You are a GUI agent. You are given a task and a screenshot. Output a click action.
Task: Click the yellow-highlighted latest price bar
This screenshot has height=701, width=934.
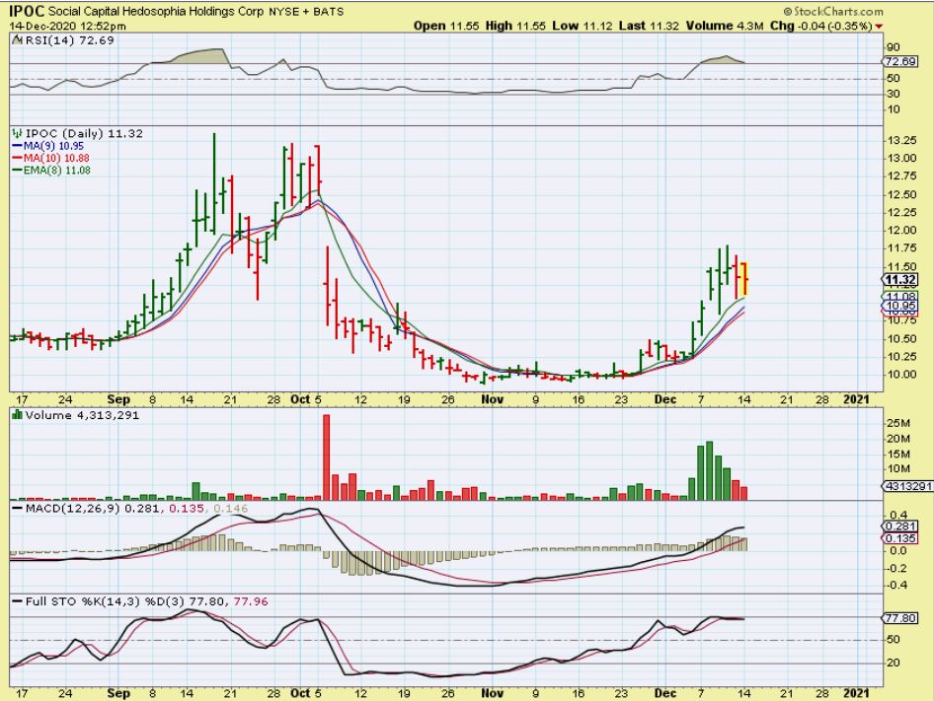(744, 279)
